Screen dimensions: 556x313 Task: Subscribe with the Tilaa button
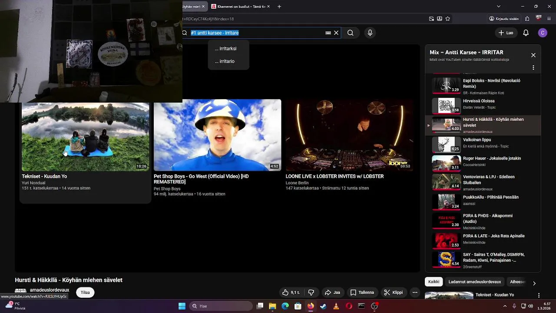pos(85,293)
